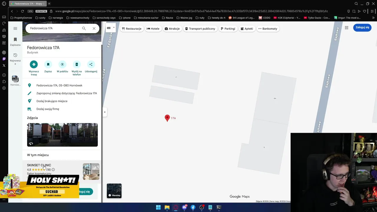Toggle the VPN badge in address bar
377x212 pixels.
pyautogui.click(x=30, y=11)
